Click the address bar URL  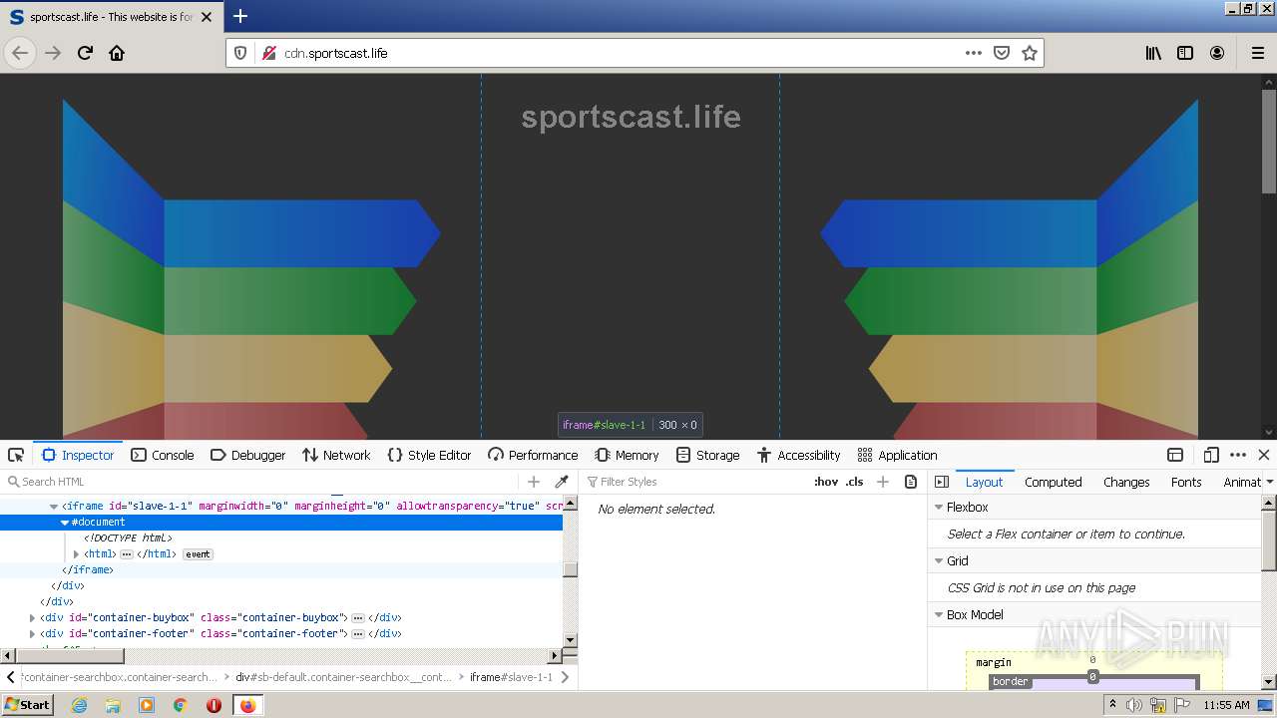tap(336, 53)
